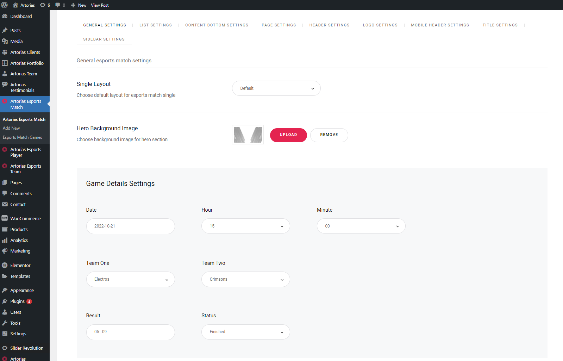Click the Products box icon
563x361 pixels.
pyautogui.click(x=5, y=229)
